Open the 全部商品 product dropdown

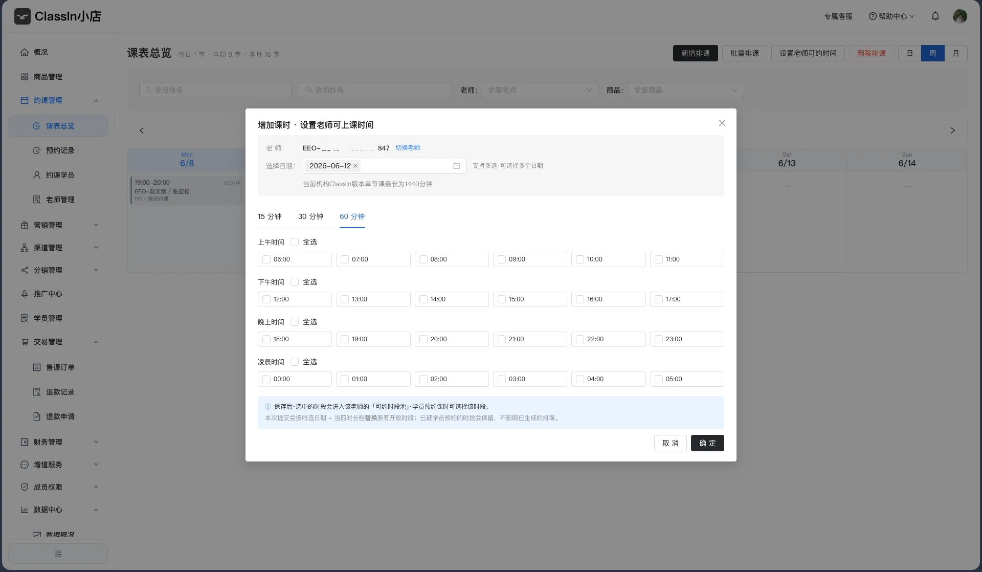point(685,90)
